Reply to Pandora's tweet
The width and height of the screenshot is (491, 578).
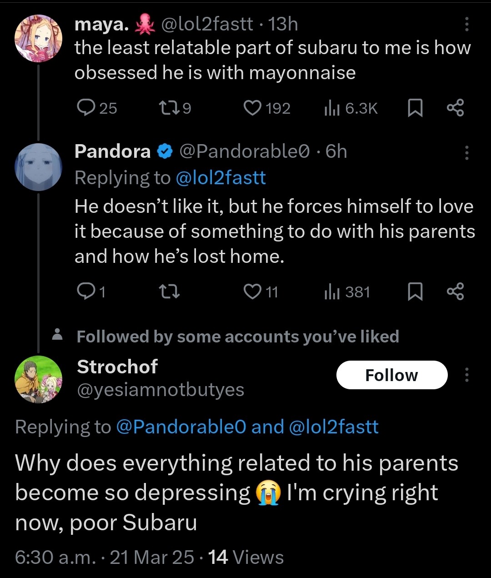(85, 292)
